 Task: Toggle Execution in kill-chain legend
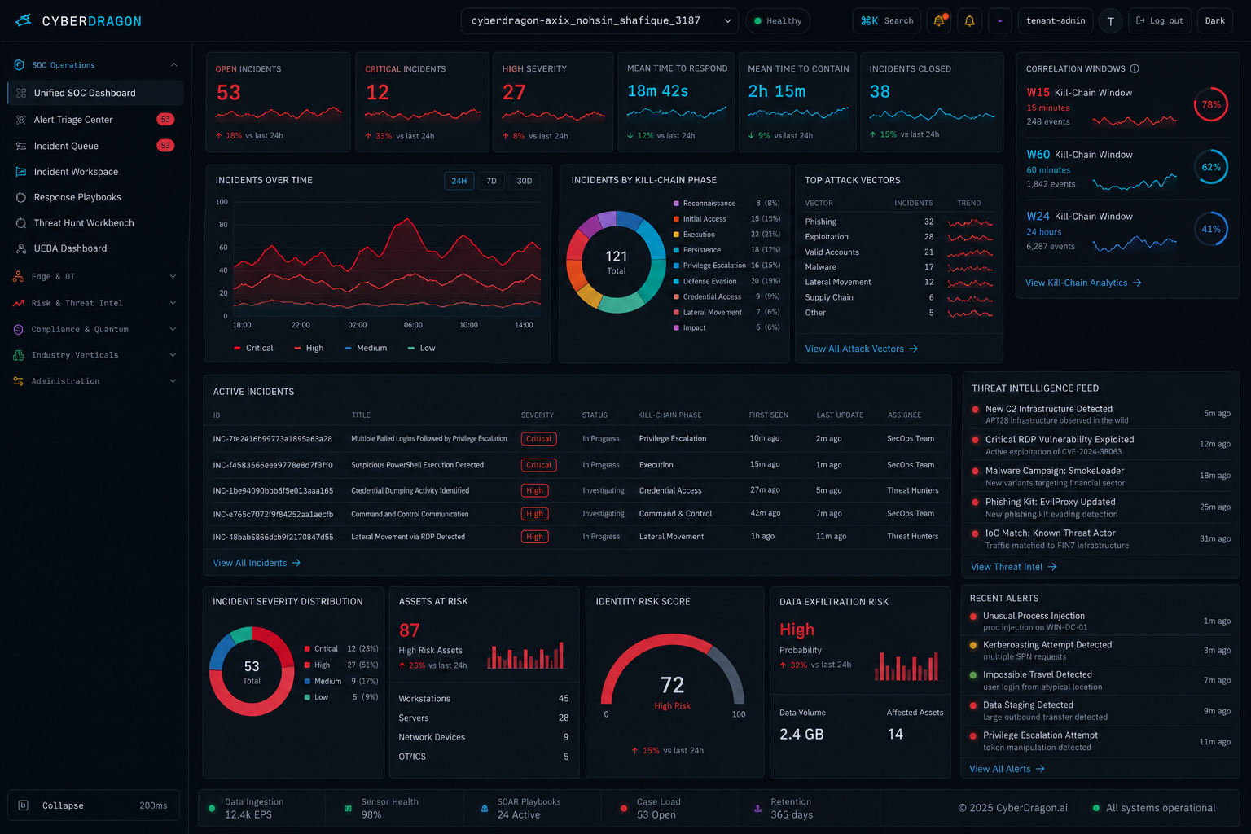[694, 235]
